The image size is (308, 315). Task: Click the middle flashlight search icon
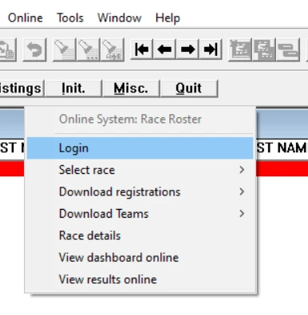pos(89,49)
